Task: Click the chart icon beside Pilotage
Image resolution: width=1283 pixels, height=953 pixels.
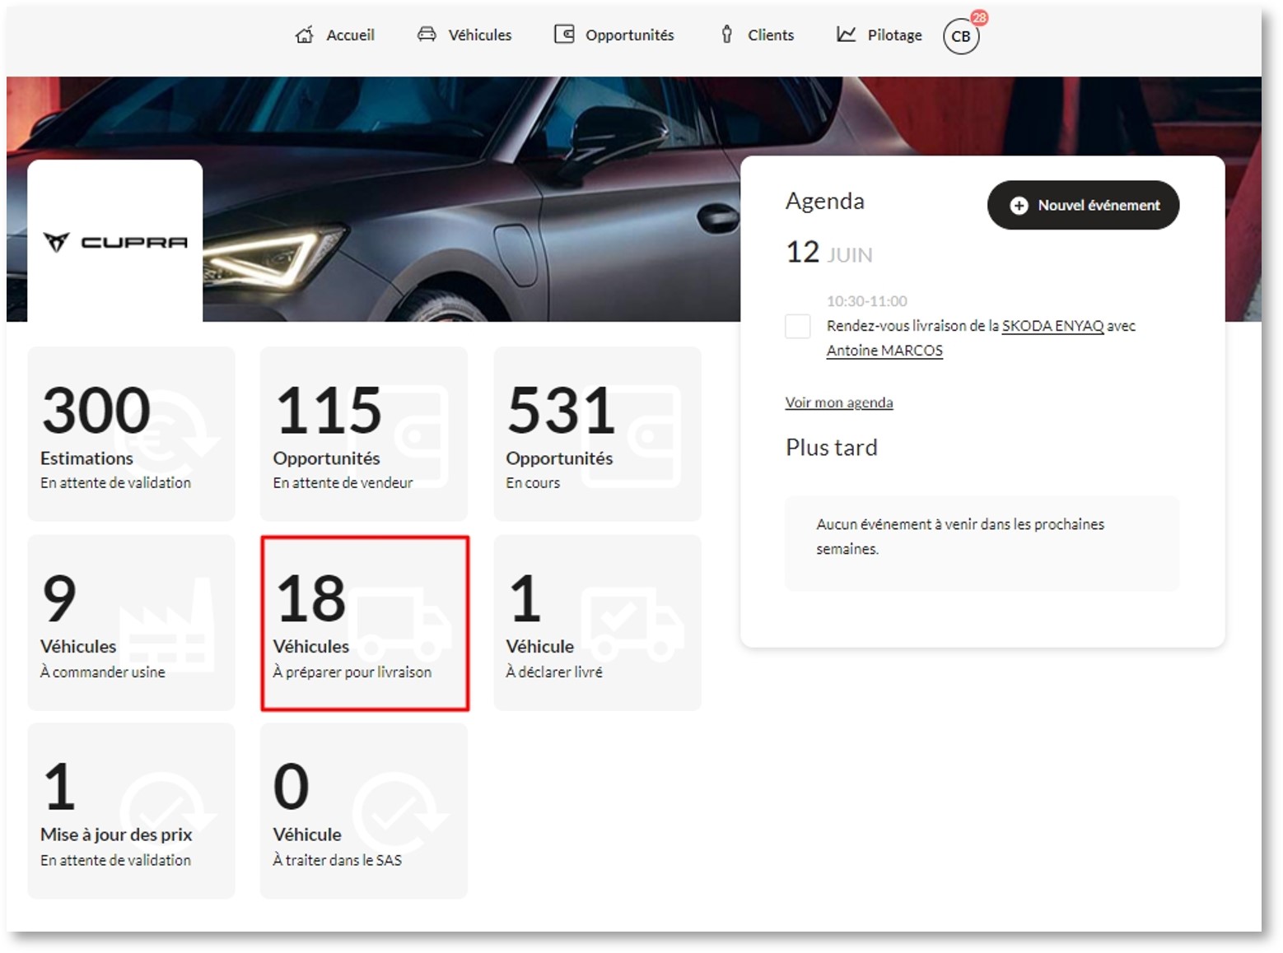Action: point(846,34)
